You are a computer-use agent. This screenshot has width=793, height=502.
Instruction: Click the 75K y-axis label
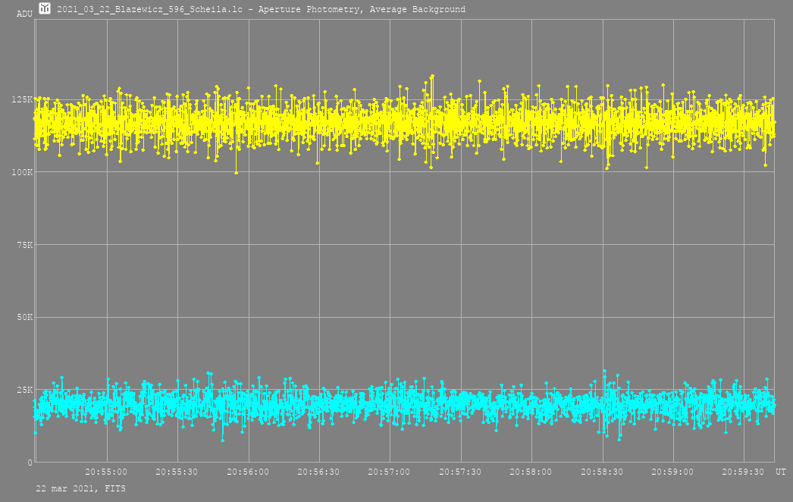coord(25,245)
